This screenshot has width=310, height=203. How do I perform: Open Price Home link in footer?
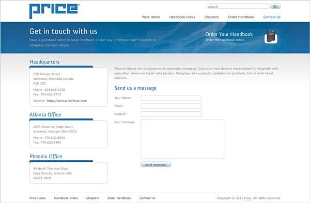pos(38,198)
